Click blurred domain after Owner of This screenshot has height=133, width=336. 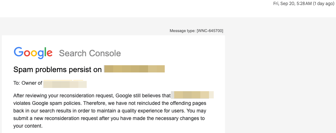point(65,84)
